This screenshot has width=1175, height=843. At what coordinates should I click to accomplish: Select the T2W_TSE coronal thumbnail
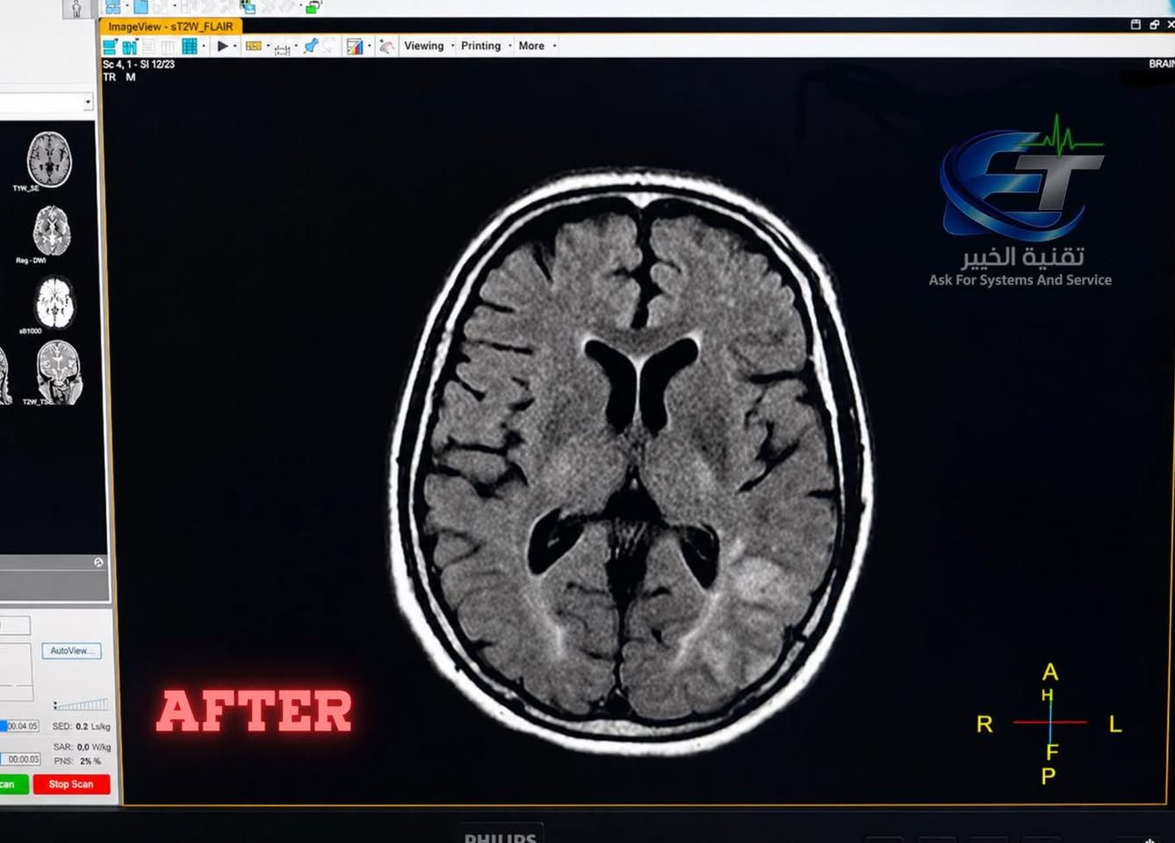click(x=58, y=374)
